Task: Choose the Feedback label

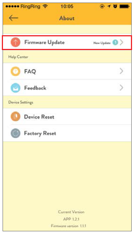Action: (35, 88)
